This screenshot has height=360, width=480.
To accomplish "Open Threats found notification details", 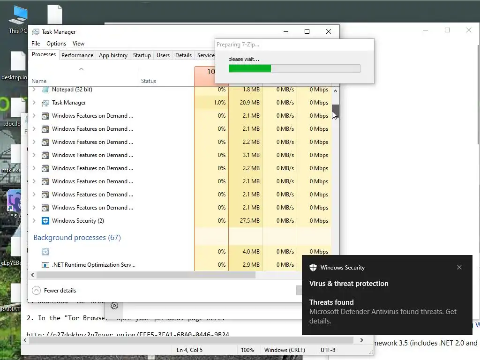I will pyautogui.click(x=382, y=311).
